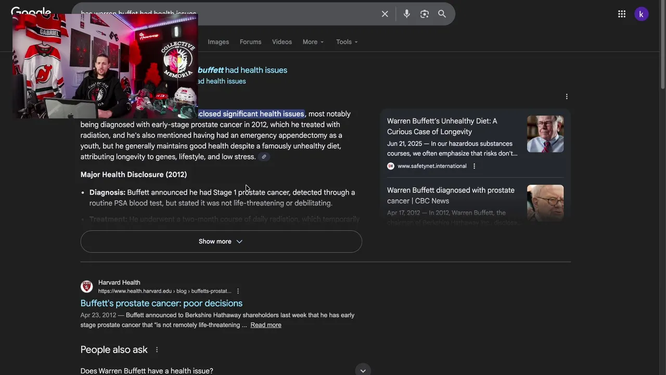The width and height of the screenshot is (666, 375).
Task: Start voice search with microphone icon
Action: tap(407, 14)
